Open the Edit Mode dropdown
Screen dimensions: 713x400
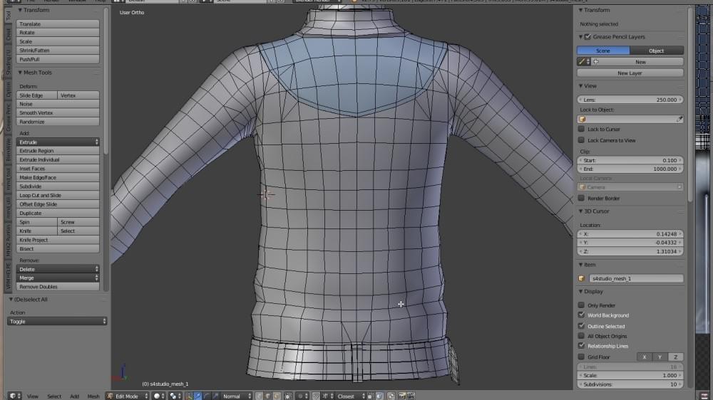(128, 396)
